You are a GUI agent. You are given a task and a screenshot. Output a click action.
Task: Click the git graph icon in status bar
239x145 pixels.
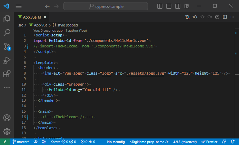point(44,142)
